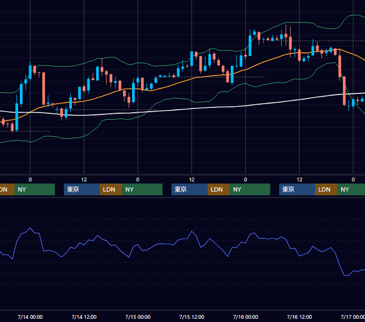Click the '12' hour label aligned with 7/16 12:00
Viewport: 365px width, 322px height.
pyautogui.click(x=300, y=180)
